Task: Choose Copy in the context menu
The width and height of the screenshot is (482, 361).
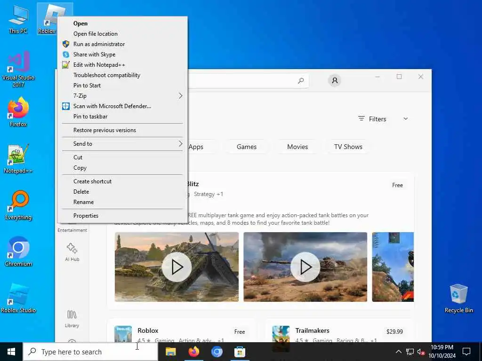Action: coord(123,168)
